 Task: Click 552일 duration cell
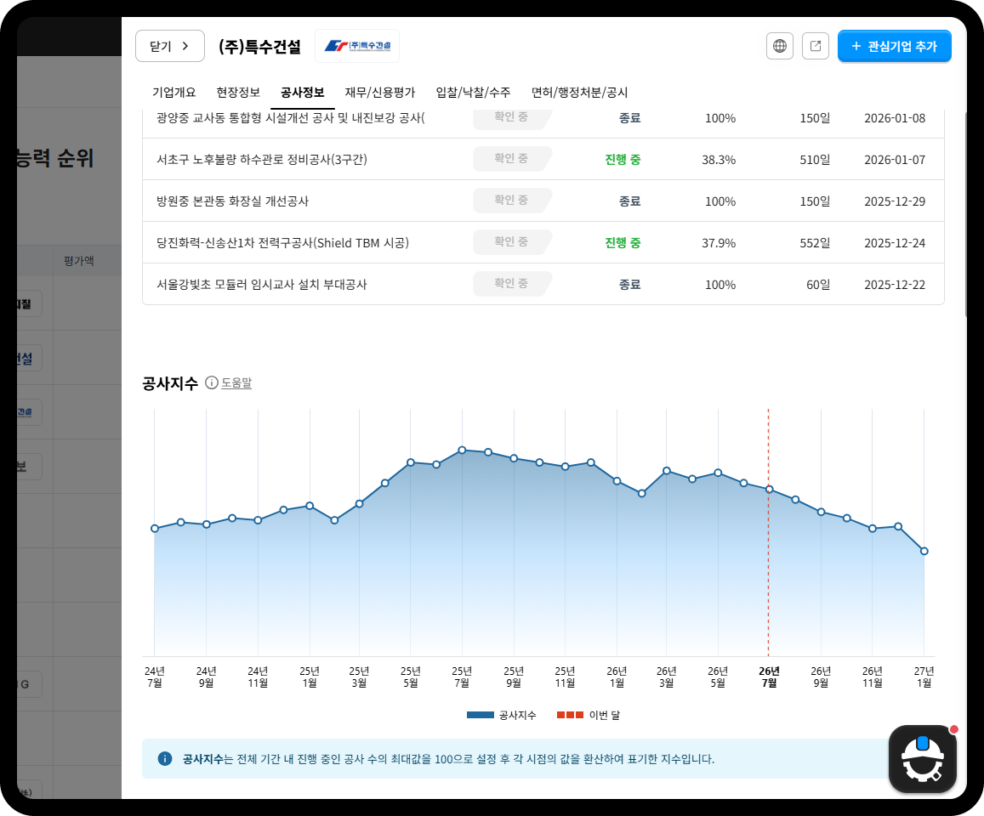coord(815,243)
